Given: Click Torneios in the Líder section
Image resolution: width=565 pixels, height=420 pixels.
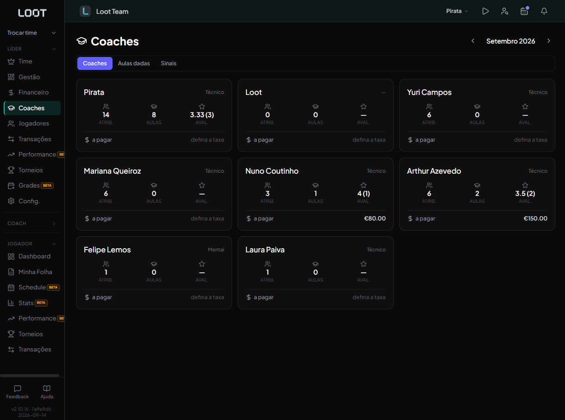Looking at the screenshot, I should pyautogui.click(x=32, y=170).
